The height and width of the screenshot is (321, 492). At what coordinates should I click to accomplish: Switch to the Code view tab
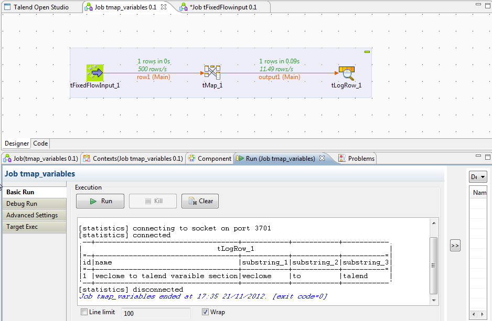coord(40,143)
